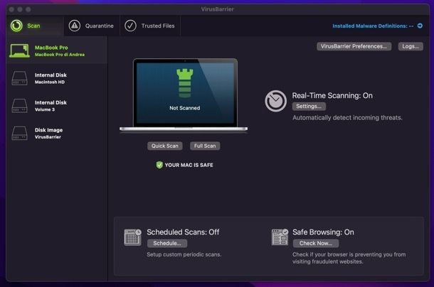The width and height of the screenshot is (434, 287).
Task: Click Scheduled Scans: Off heading
Action: click(183, 232)
